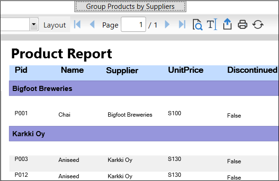The image size is (279, 181).
Task: Click the P001 product id cell
Action: click(21, 113)
